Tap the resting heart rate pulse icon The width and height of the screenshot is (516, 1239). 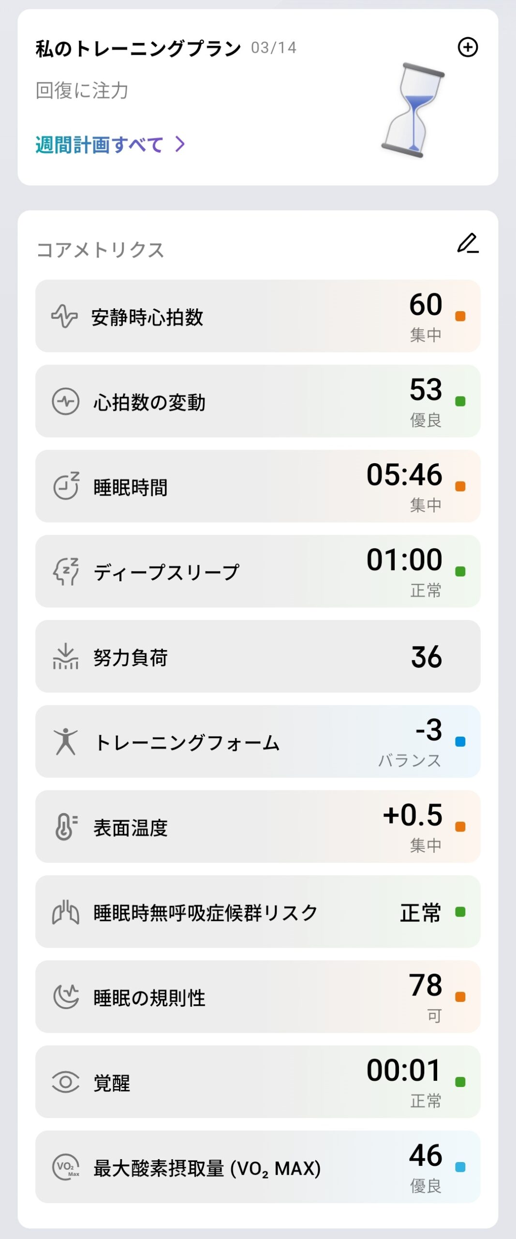64,316
